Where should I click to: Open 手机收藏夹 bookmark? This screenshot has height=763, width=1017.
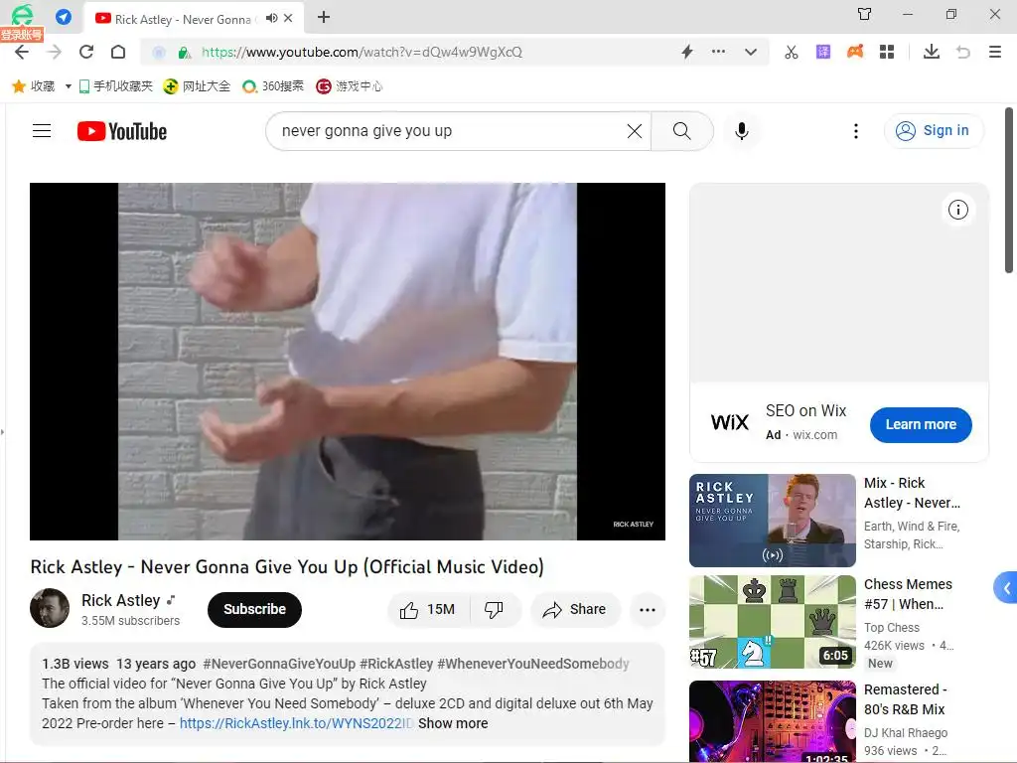click(115, 86)
